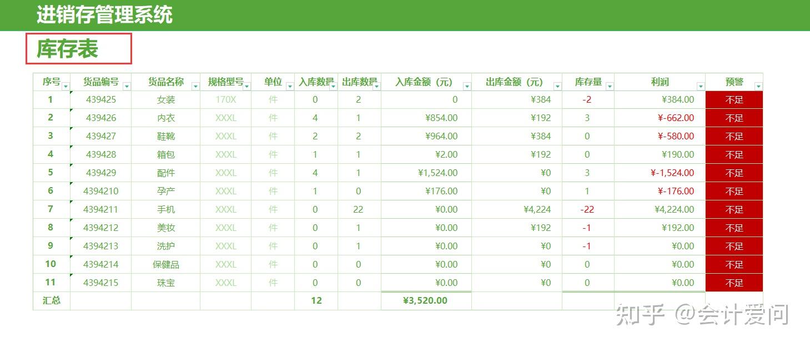Open the 入库金额 column filter dropdown

[x=467, y=86]
